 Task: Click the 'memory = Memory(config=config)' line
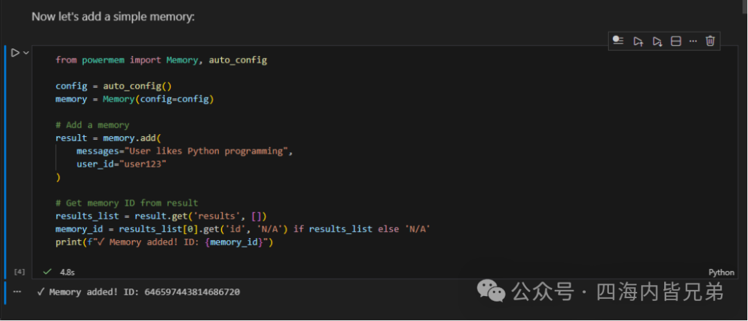point(134,99)
